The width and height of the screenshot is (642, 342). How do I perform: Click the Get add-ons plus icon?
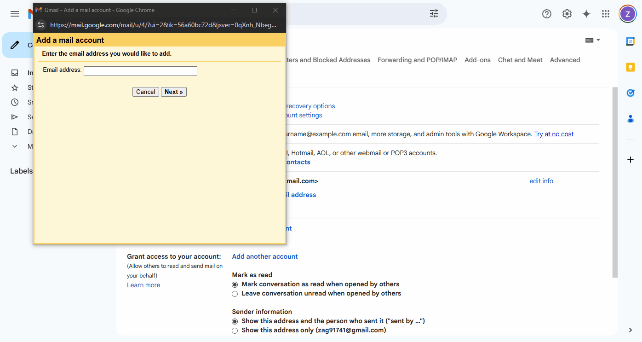pyautogui.click(x=631, y=160)
